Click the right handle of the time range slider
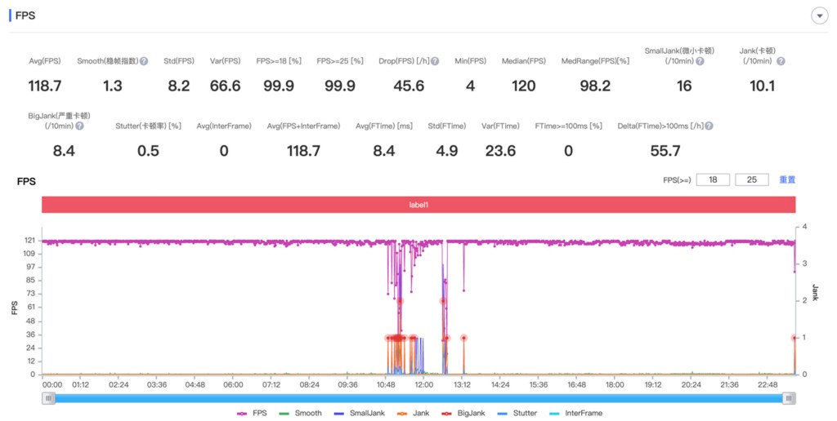 click(x=789, y=397)
